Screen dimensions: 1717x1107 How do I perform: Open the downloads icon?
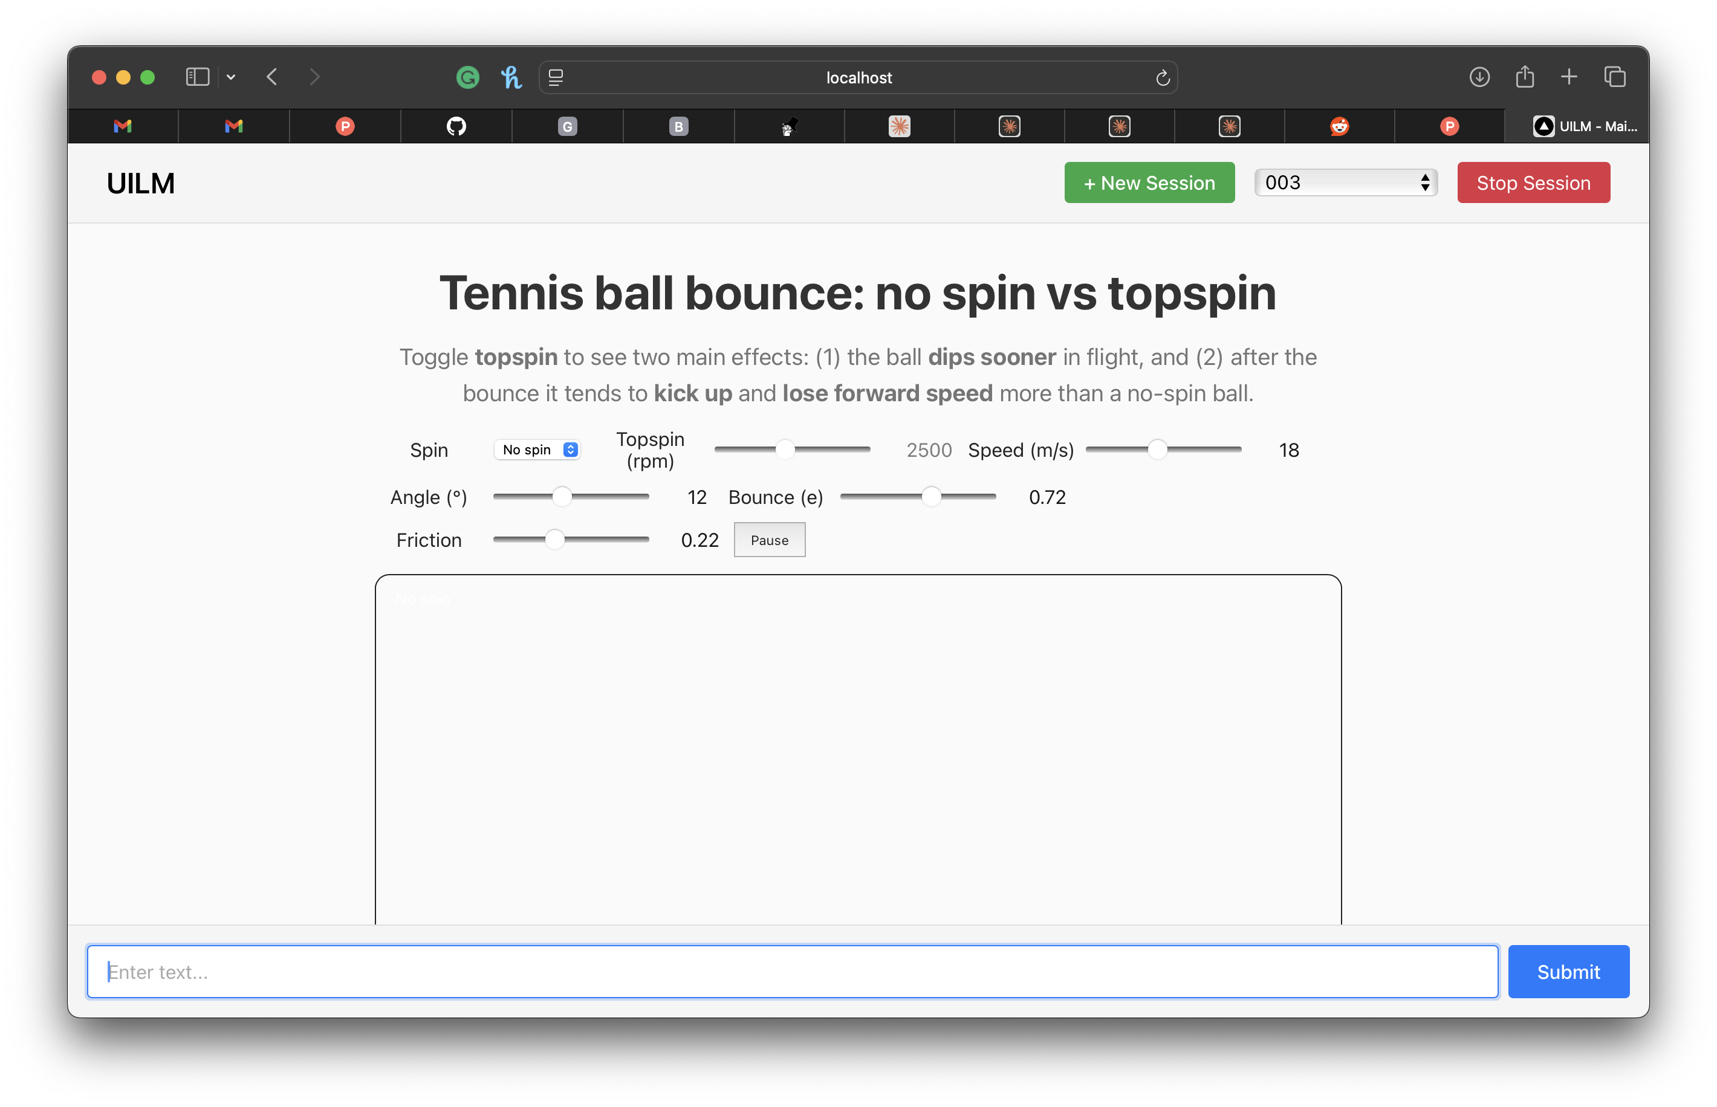point(1479,77)
